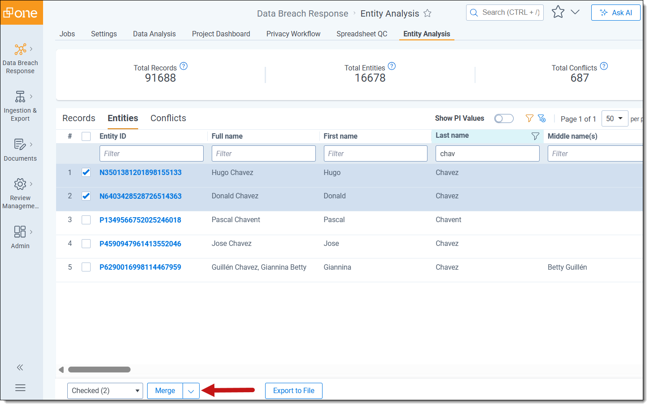Expand the Merge button dropdown arrow

[x=191, y=391]
